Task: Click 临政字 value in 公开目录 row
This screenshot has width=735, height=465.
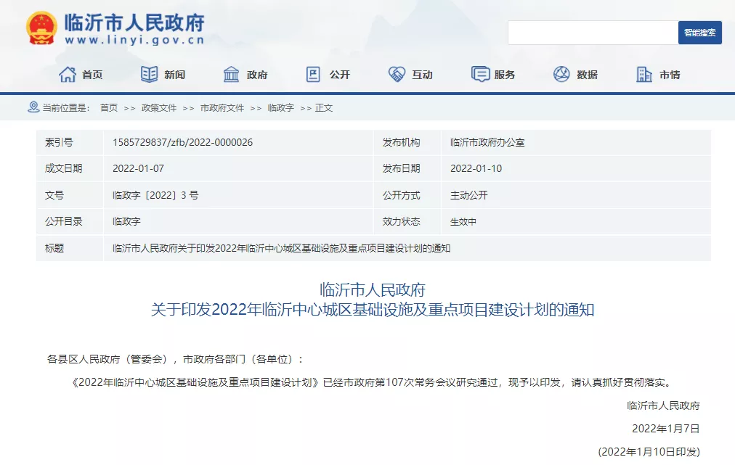Action: tap(126, 221)
